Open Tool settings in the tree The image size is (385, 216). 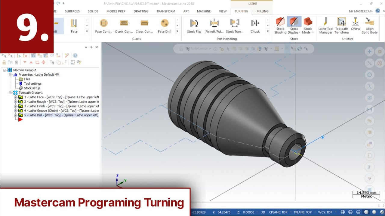tap(32, 84)
